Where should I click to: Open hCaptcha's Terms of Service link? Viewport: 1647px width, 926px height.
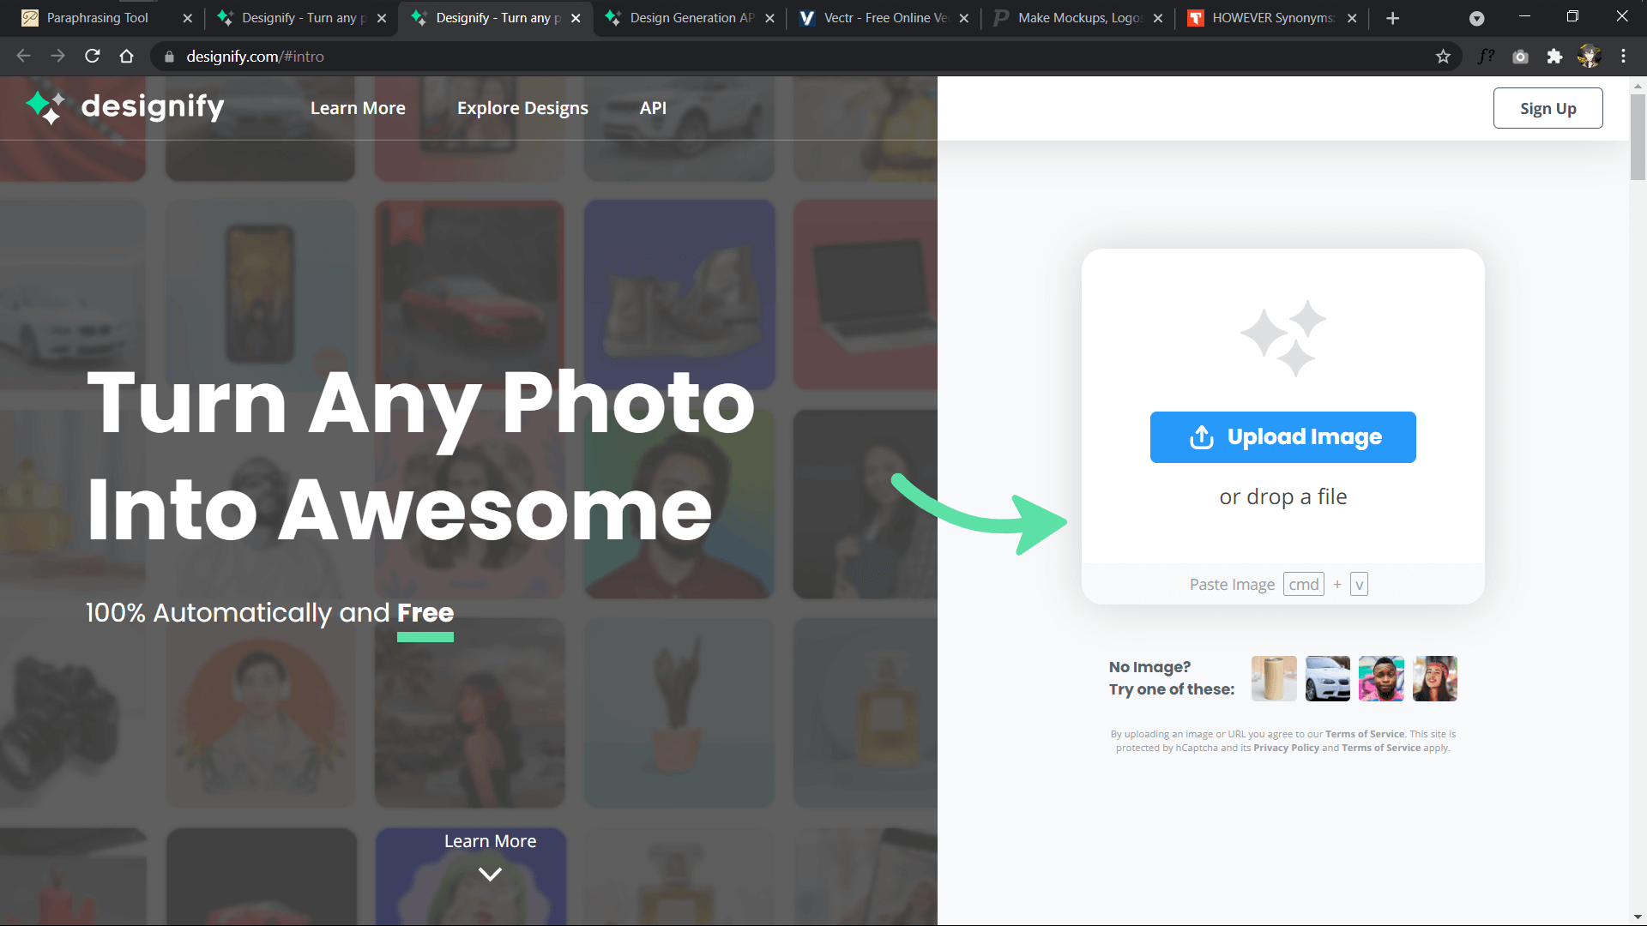(x=1381, y=748)
